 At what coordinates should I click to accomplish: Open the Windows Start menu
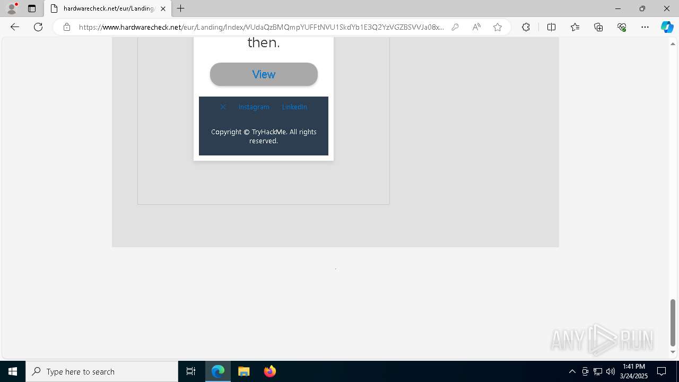click(13, 371)
